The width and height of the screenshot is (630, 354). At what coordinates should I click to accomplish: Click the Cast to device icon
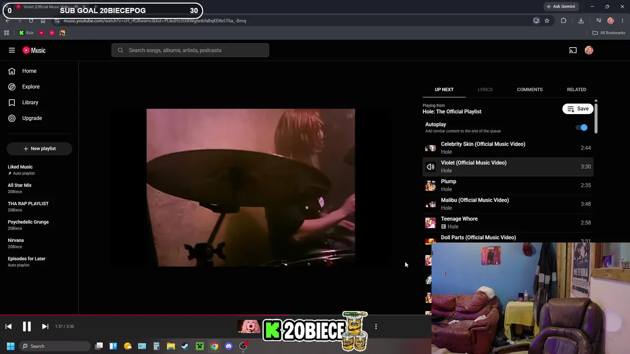click(573, 50)
